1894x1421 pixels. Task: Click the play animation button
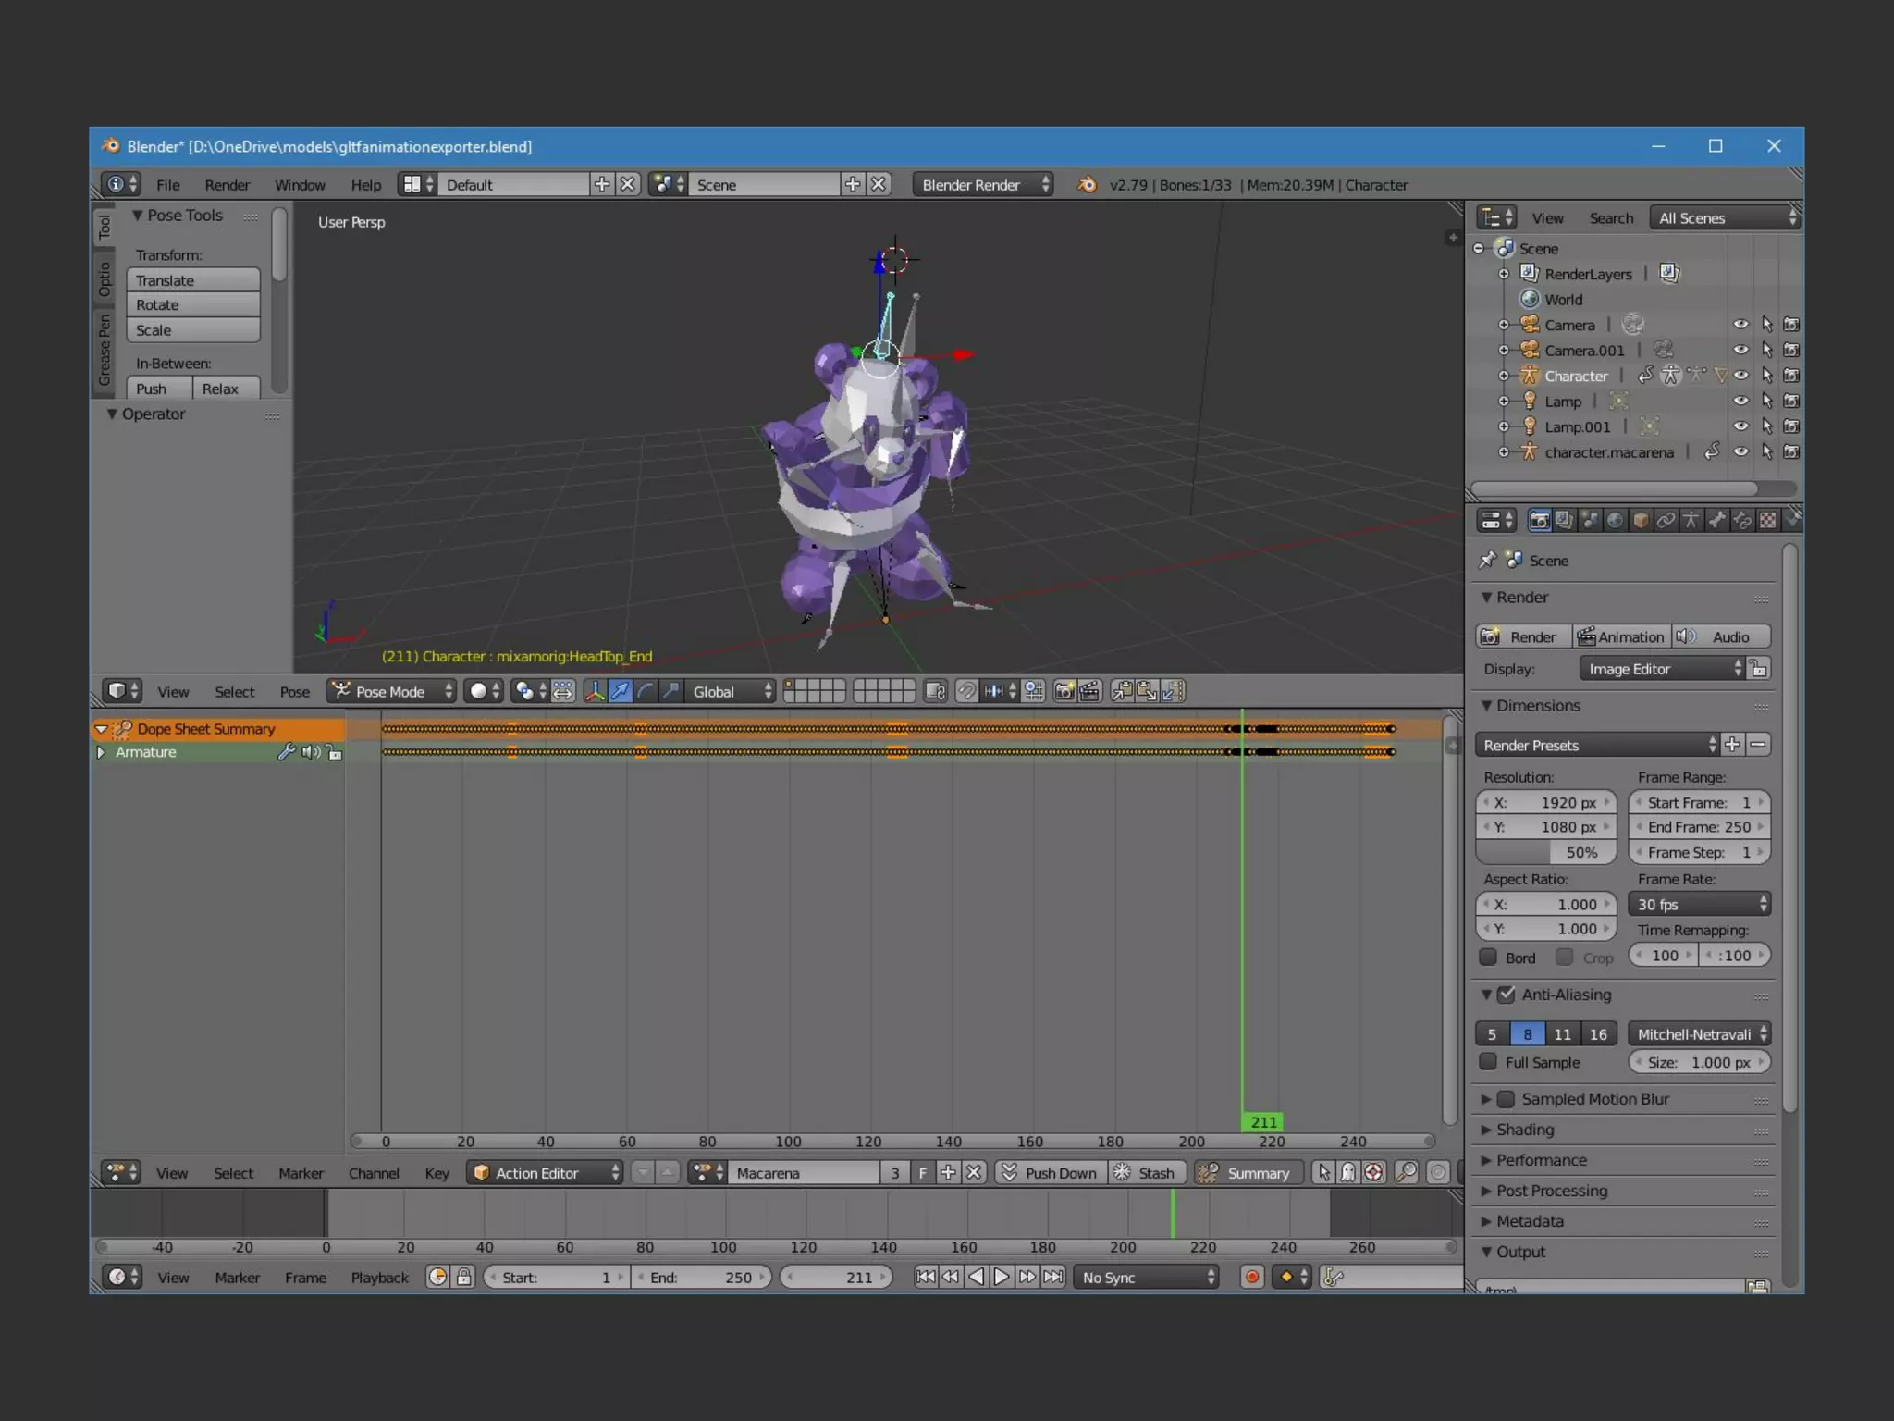1002,1277
